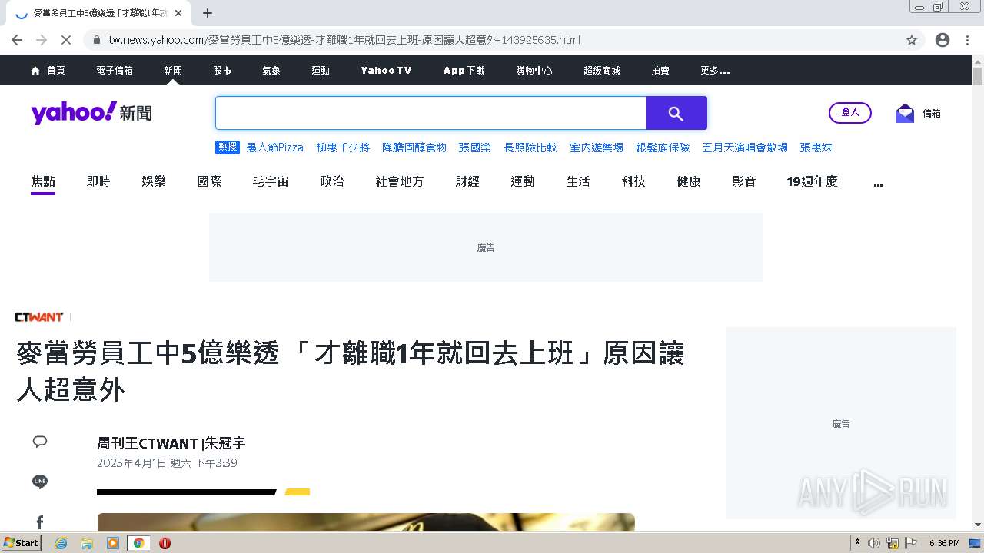Open File Explorer folder in taskbar
The width and height of the screenshot is (984, 553).
tap(87, 543)
